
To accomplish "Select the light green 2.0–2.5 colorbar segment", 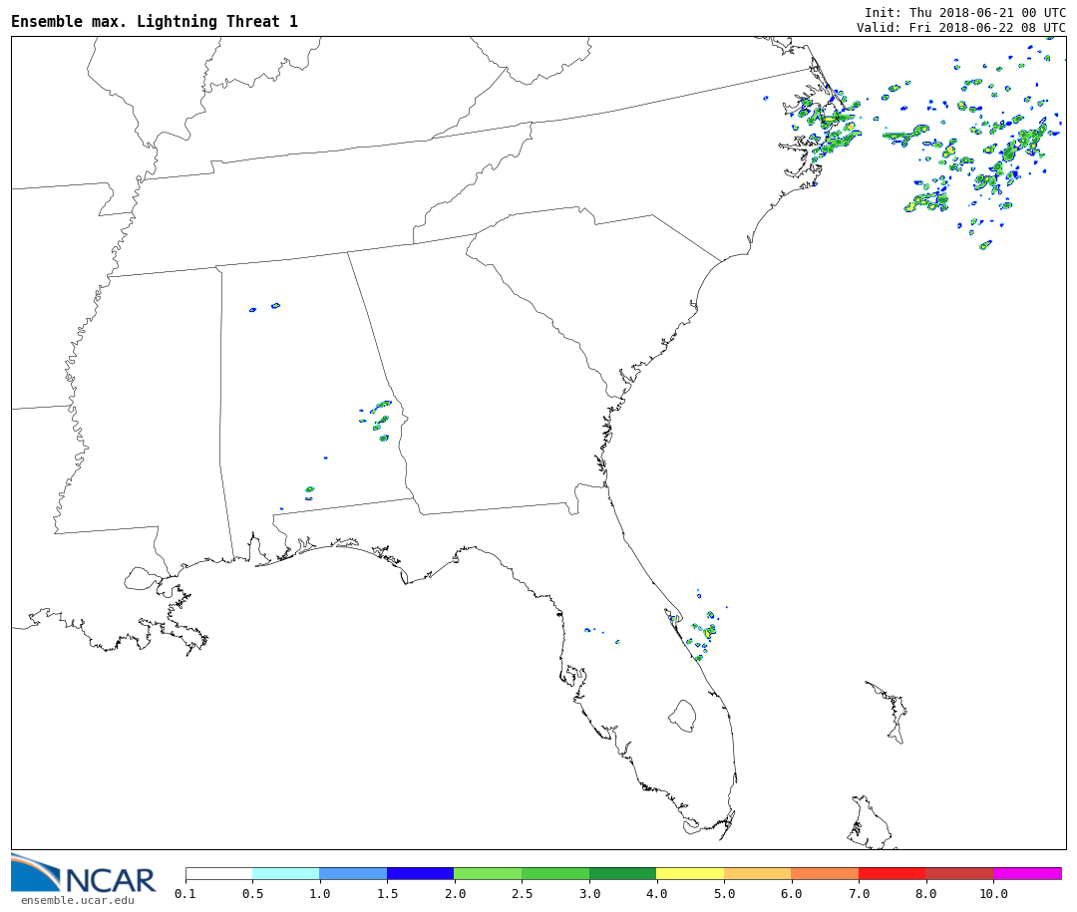I will click(x=489, y=873).
